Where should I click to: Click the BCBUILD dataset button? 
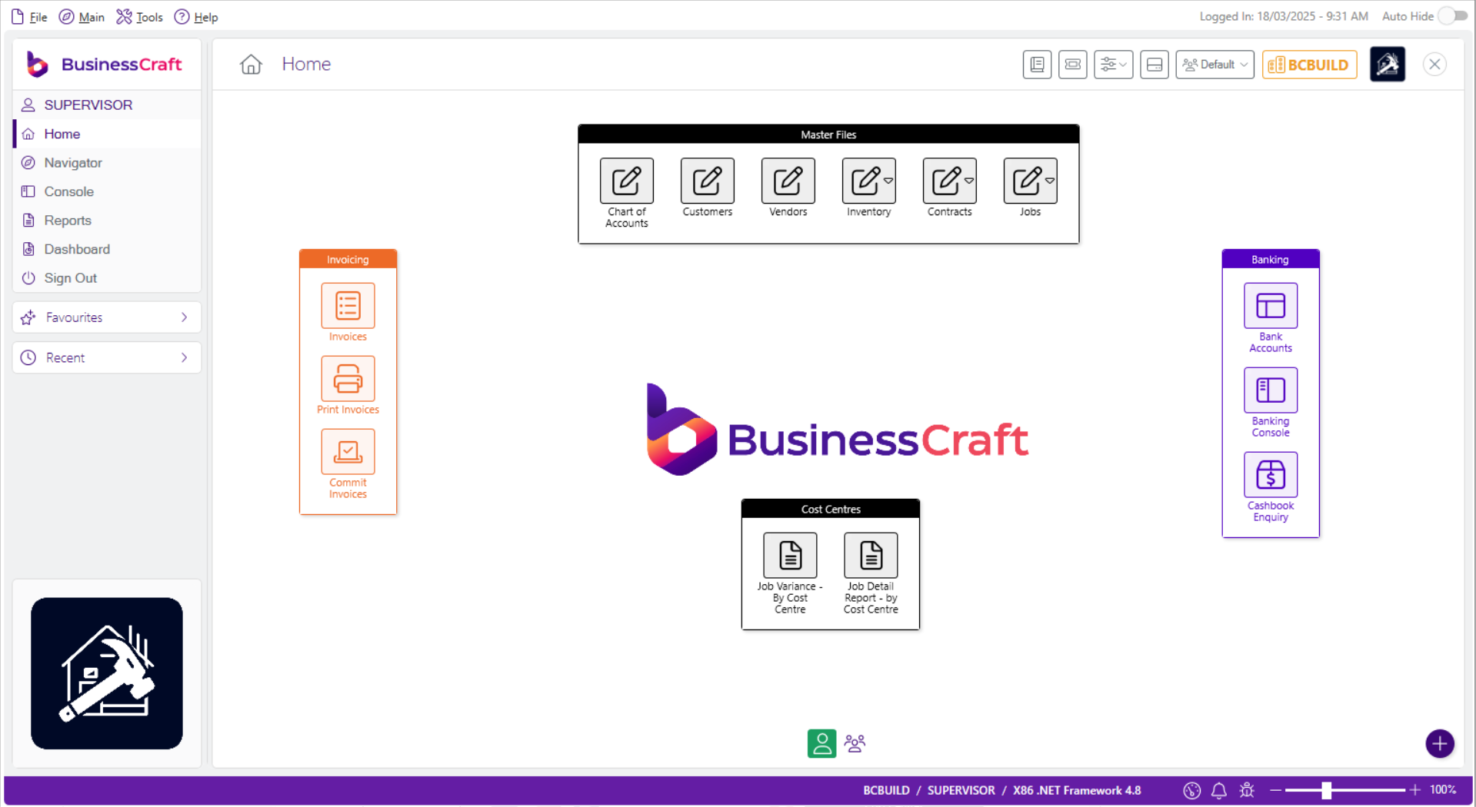coord(1309,65)
